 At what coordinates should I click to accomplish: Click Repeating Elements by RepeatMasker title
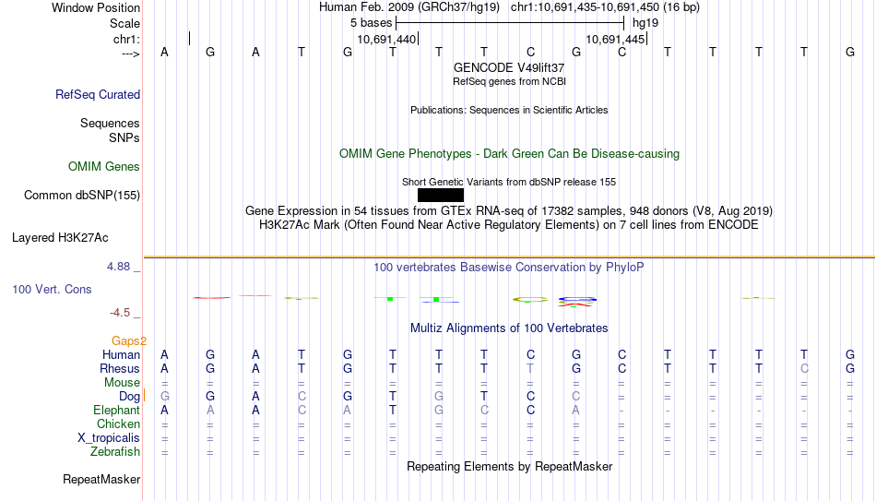click(509, 466)
